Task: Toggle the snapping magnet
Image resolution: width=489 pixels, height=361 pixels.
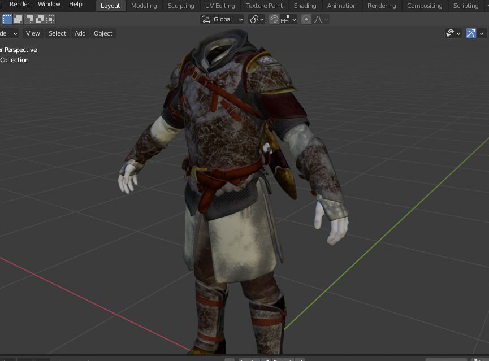Action: (274, 19)
